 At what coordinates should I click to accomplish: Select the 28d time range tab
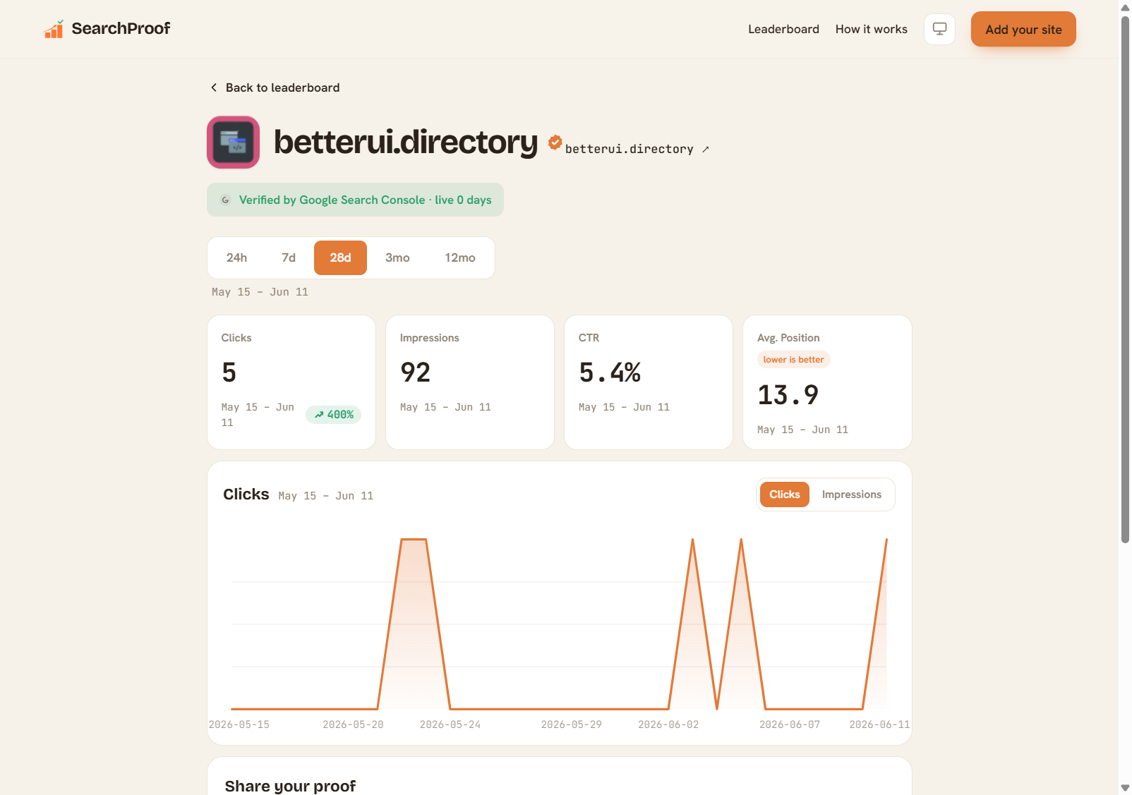(x=340, y=257)
